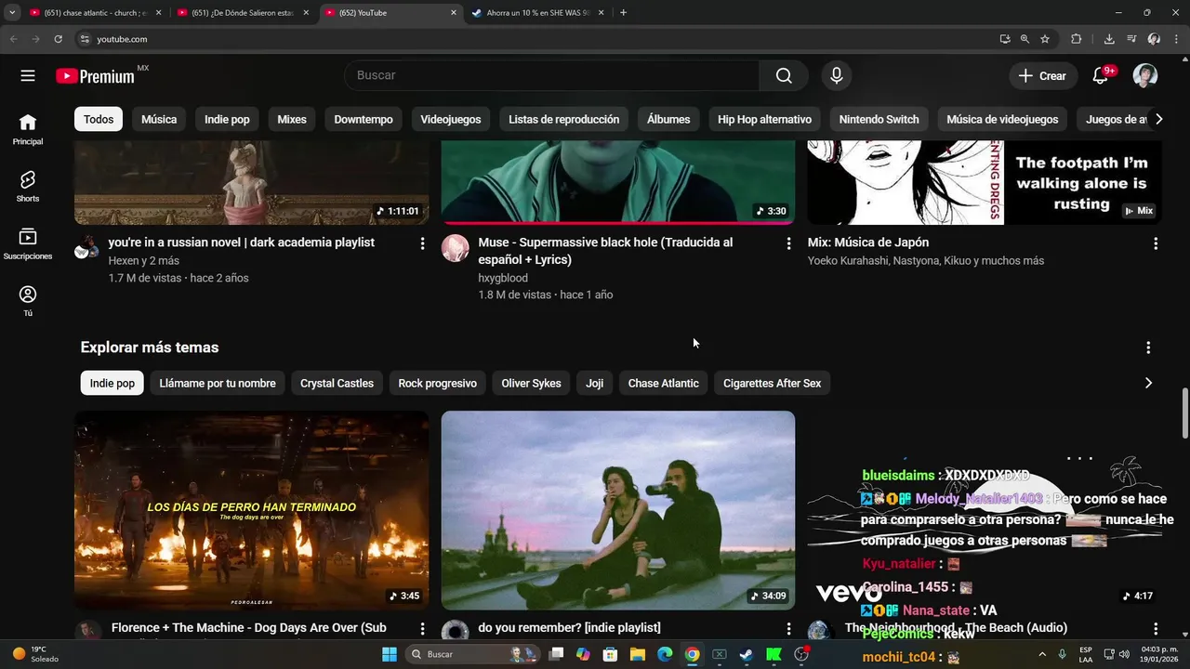Open Microsoft Edge from the taskbar
The height and width of the screenshot is (669, 1190).
click(665, 654)
